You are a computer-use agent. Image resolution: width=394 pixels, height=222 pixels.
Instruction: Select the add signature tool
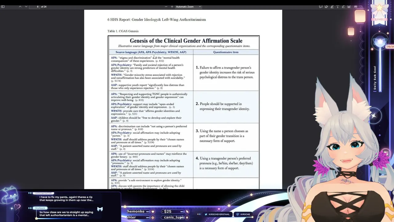(326, 6)
